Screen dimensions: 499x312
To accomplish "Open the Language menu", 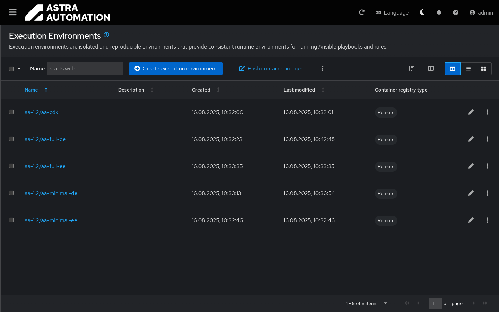I will coord(392,12).
